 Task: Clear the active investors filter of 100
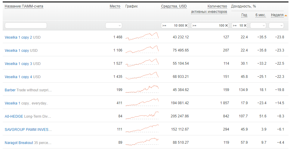pos(227,25)
